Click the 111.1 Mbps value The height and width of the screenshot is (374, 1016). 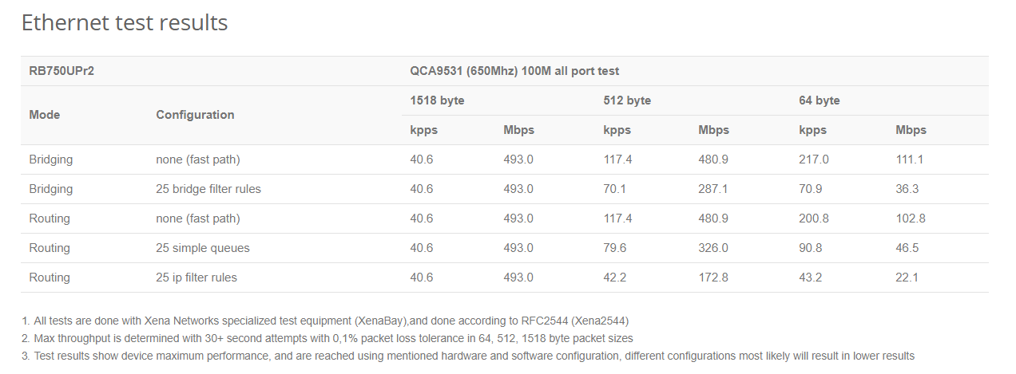click(910, 159)
